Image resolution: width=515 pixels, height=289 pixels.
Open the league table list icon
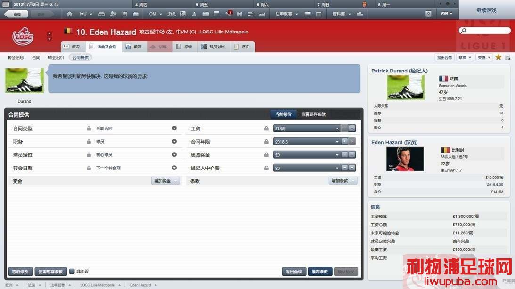pos(307,14)
